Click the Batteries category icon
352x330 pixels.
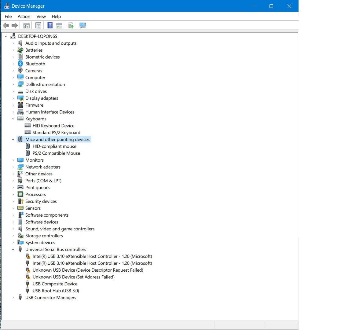20,50
